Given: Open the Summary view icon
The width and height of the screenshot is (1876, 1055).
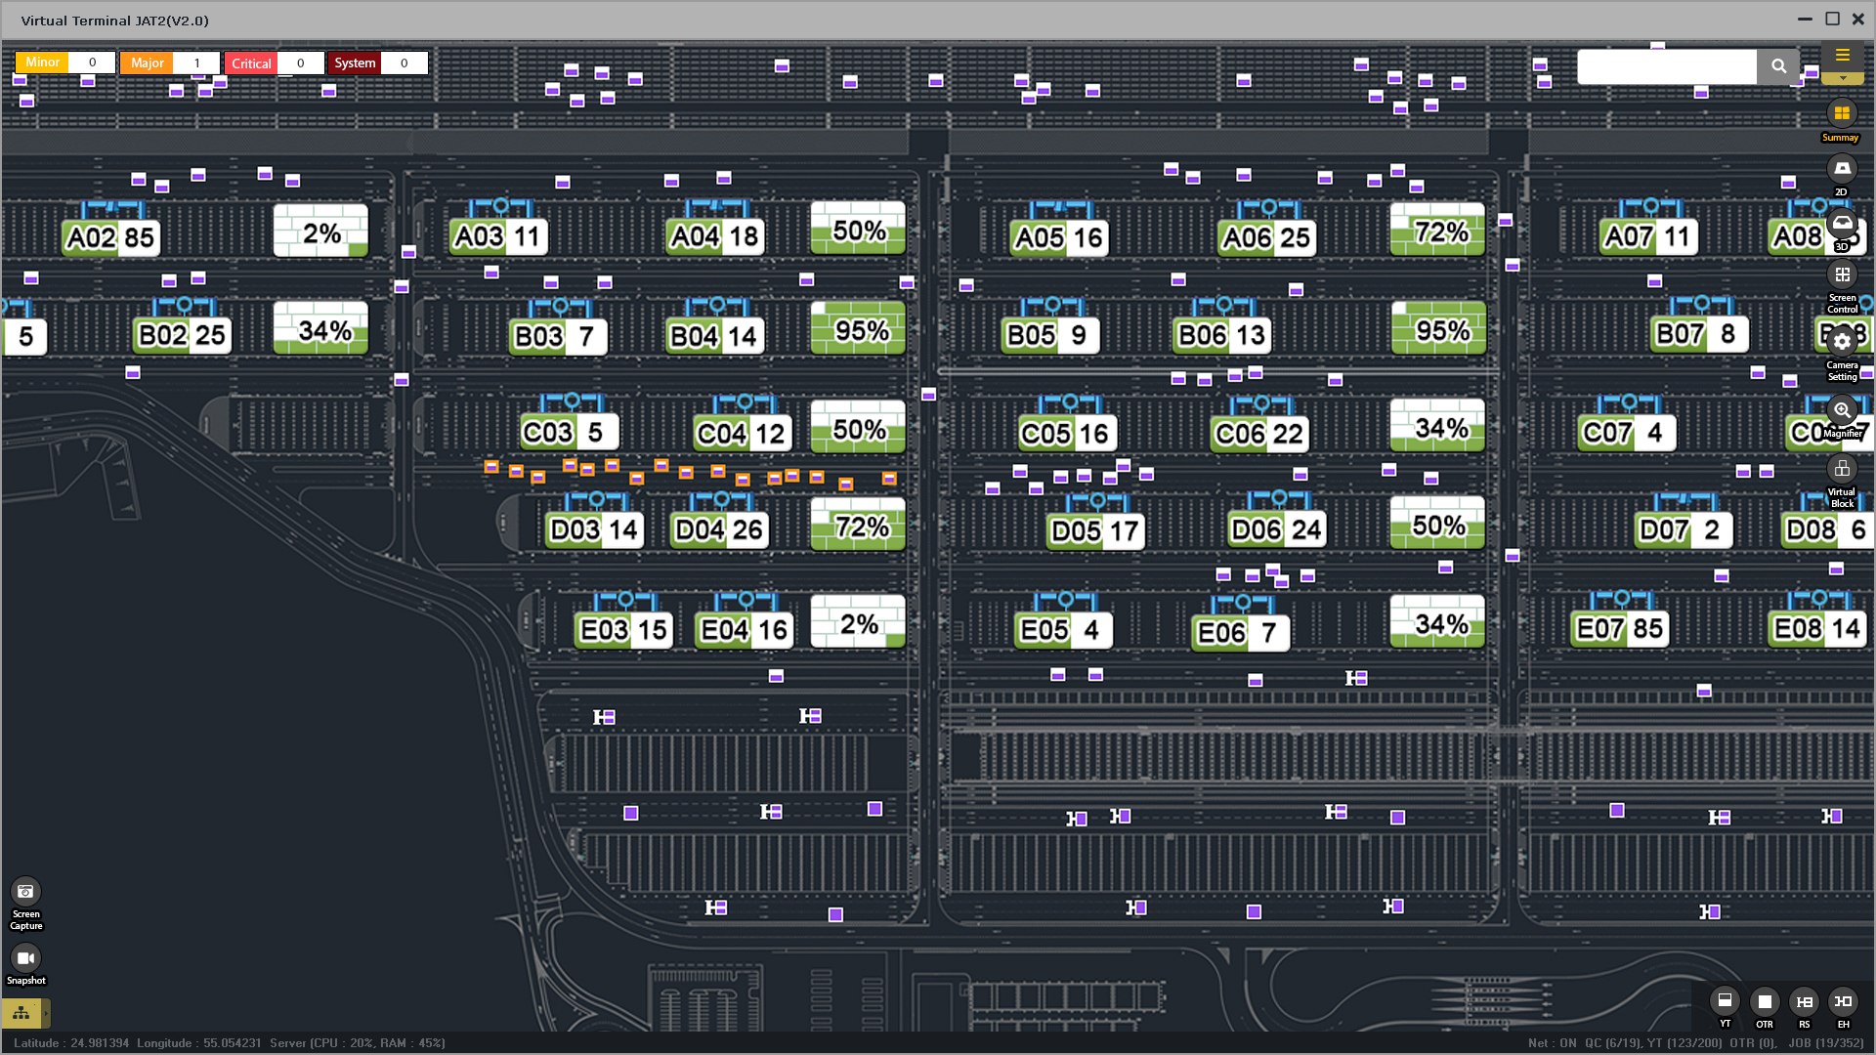Looking at the screenshot, I should 1842,113.
